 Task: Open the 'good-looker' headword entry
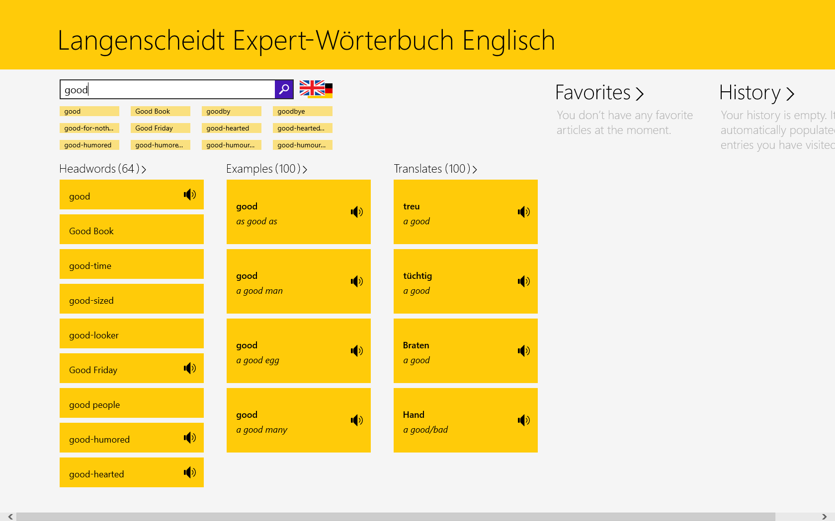[x=131, y=335]
